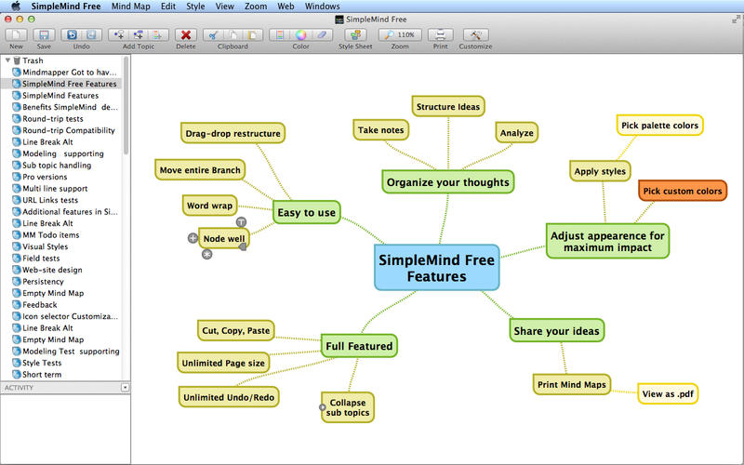This screenshot has width=744, height=465.
Task: Click the T handle above Node well
Action: click(241, 221)
